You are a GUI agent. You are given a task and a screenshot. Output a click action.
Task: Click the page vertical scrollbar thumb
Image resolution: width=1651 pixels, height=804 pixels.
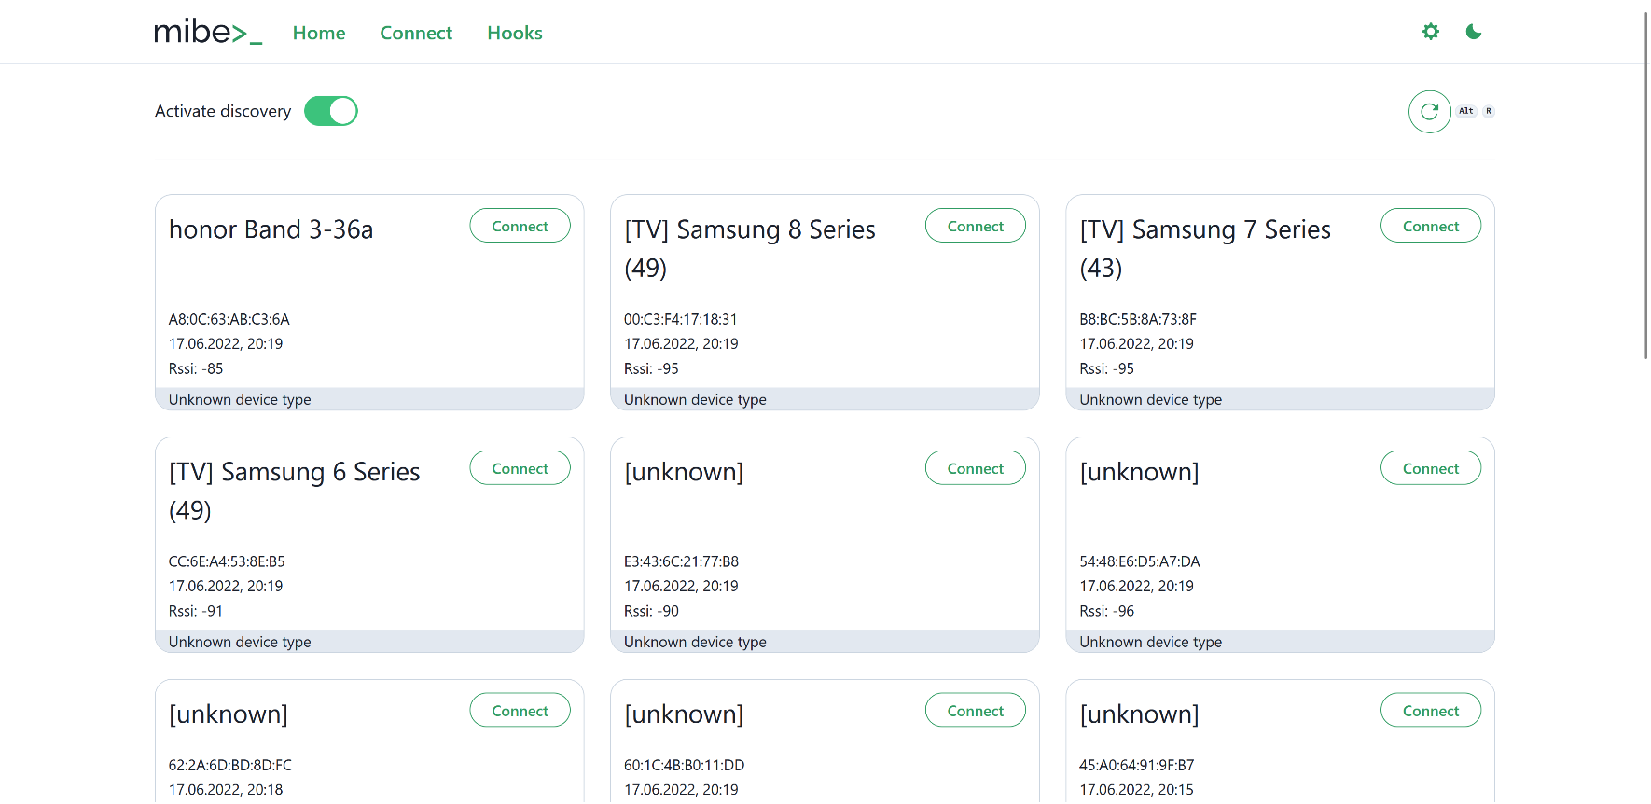click(1646, 185)
